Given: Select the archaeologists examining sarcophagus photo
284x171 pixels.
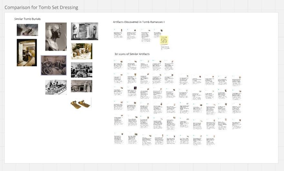Looking at the screenshot, I should (56, 87).
